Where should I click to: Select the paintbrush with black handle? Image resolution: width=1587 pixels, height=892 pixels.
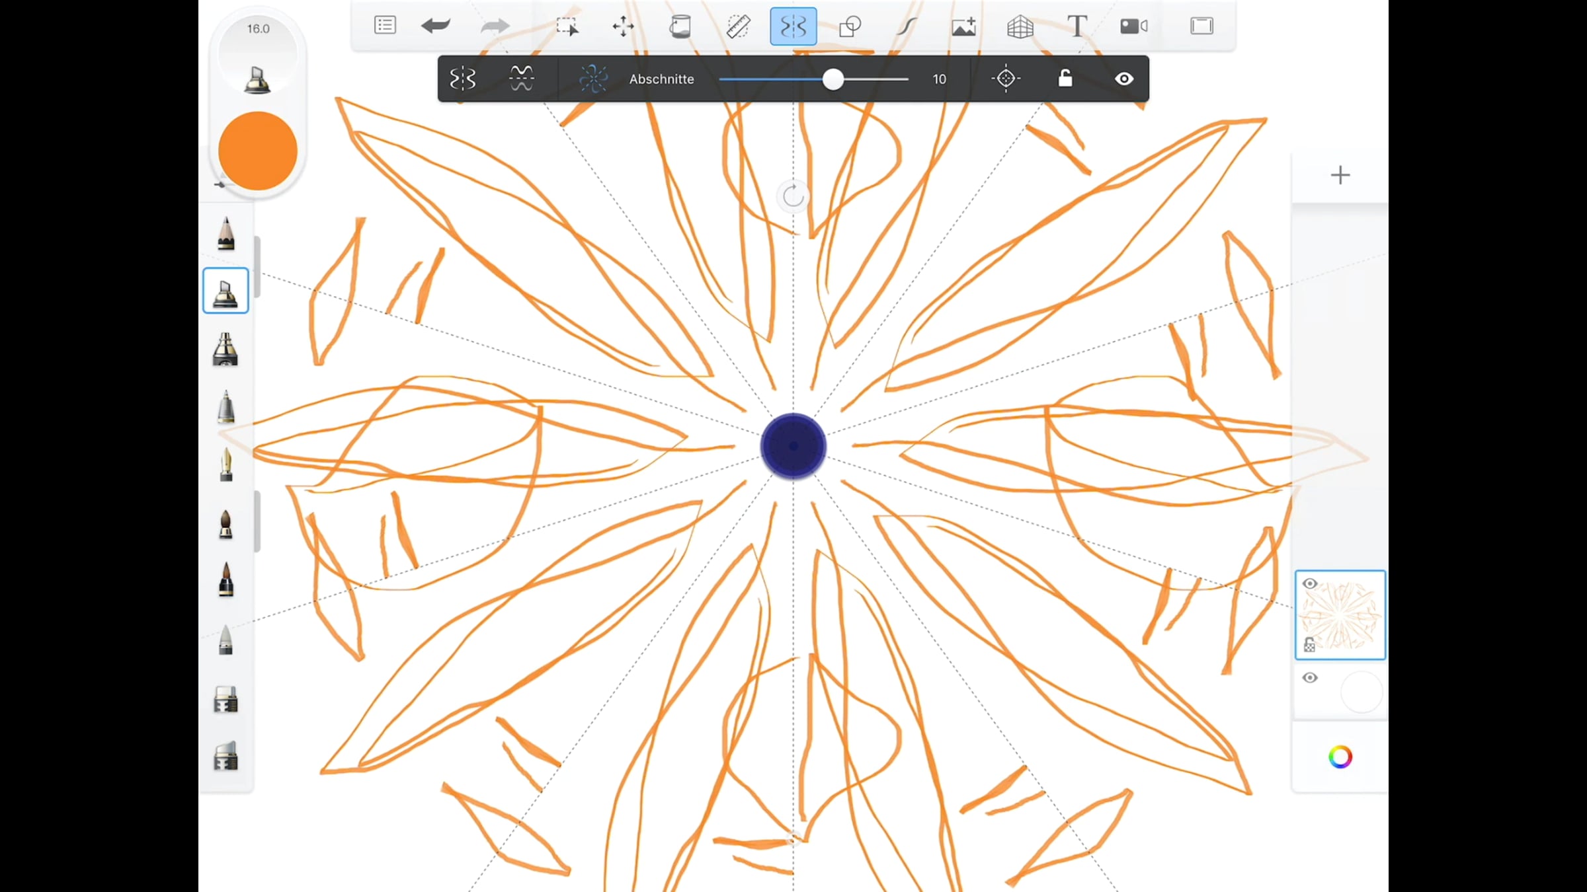click(225, 580)
